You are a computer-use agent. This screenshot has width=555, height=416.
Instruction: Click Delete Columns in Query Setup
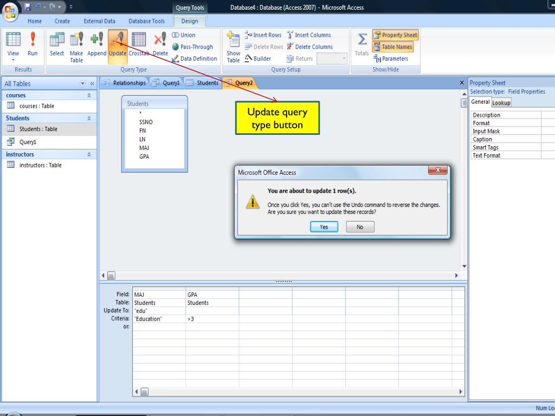[309, 47]
